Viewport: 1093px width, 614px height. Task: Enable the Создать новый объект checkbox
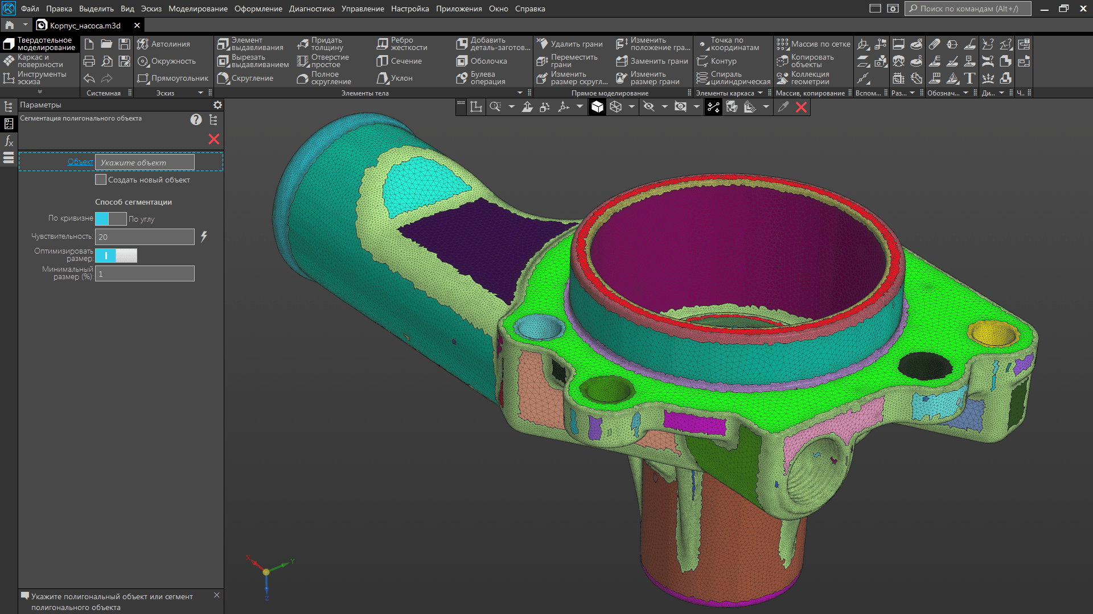101,179
